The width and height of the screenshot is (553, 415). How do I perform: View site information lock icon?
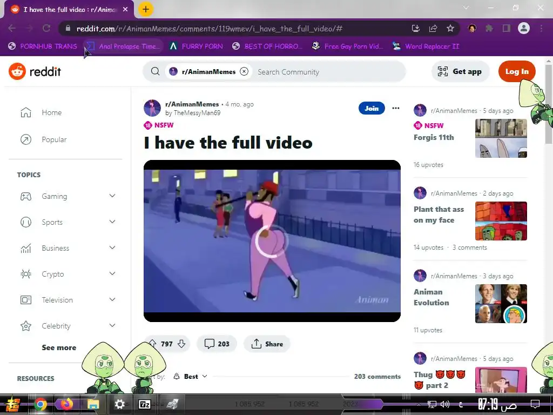tap(68, 29)
